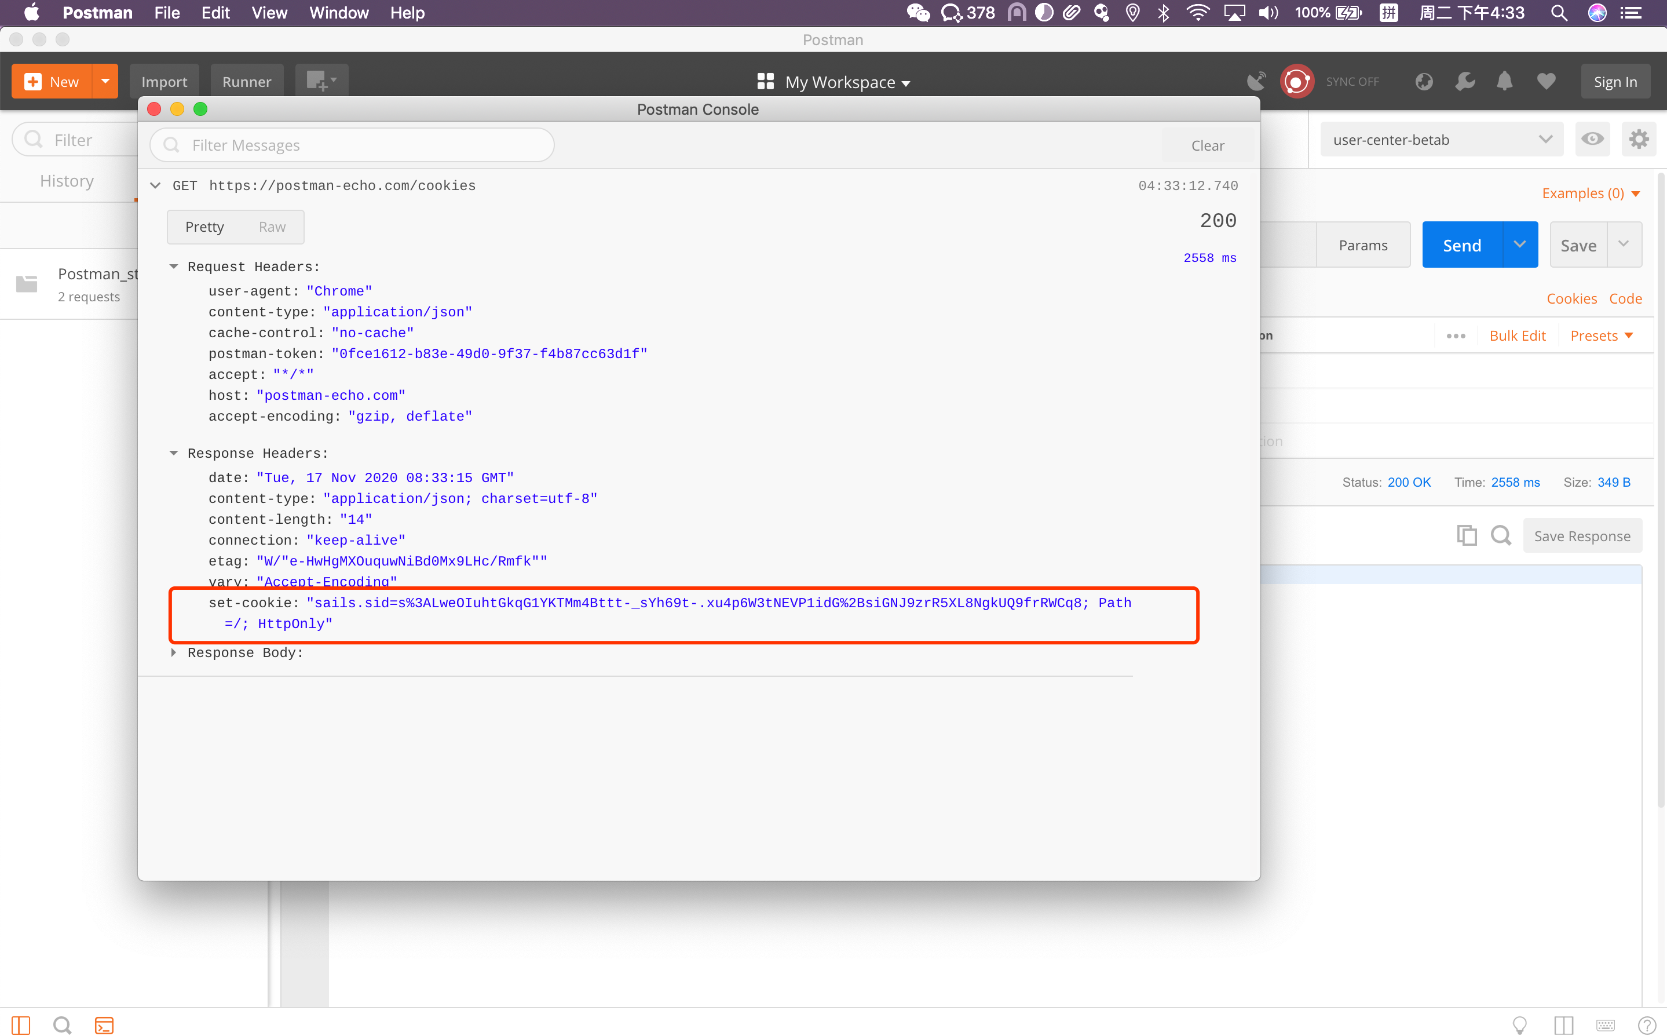Click the two pane view icon
Screen dimensions: 1667x1036
tap(1563, 1024)
